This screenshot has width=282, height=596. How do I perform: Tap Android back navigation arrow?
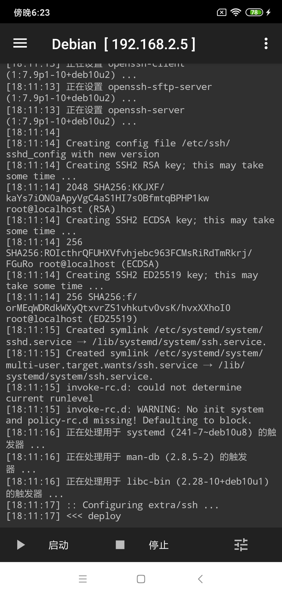(x=200, y=579)
